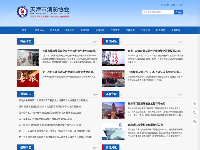The height and width of the screenshot is (150, 200).
Task: Click summary 关于表彰天津市消防协会2024年度优秀会员单位和个人的决定
Action: pos(69,77)
